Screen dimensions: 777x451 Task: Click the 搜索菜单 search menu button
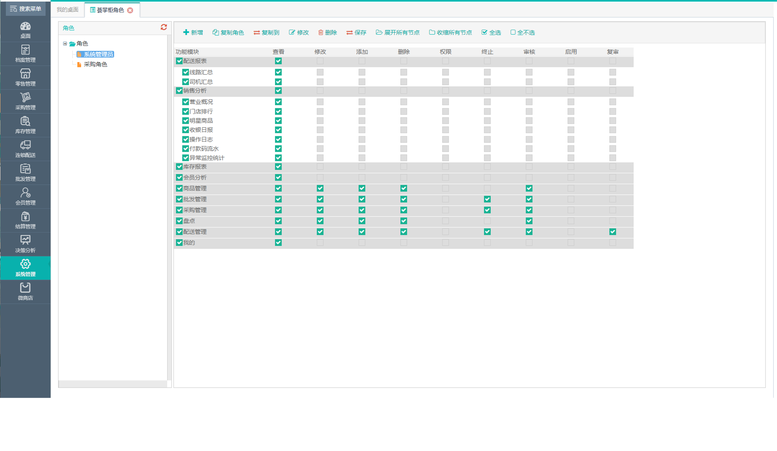pos(25,9)
